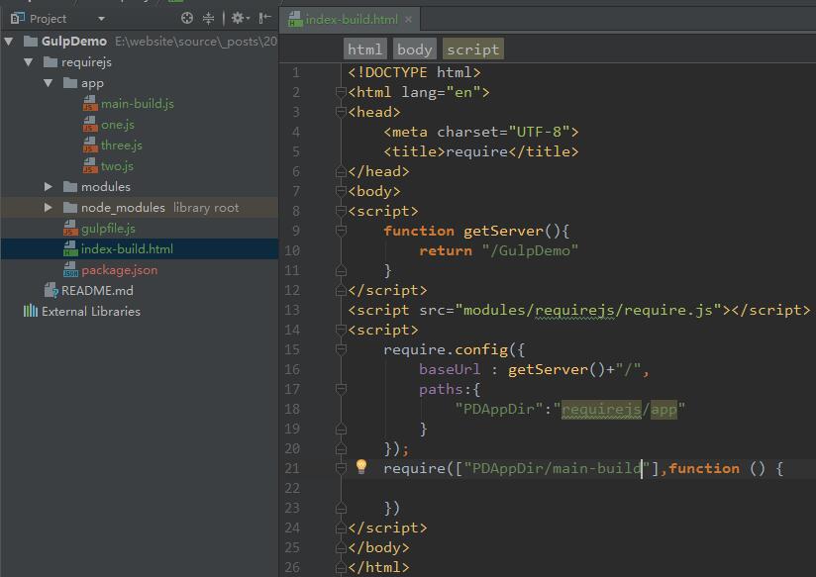Image resolution: width=816 pixels, height=577 pixels.
Task: Fold the paths object at line 17
Action: pyautogui.click(x=341, y=389)
